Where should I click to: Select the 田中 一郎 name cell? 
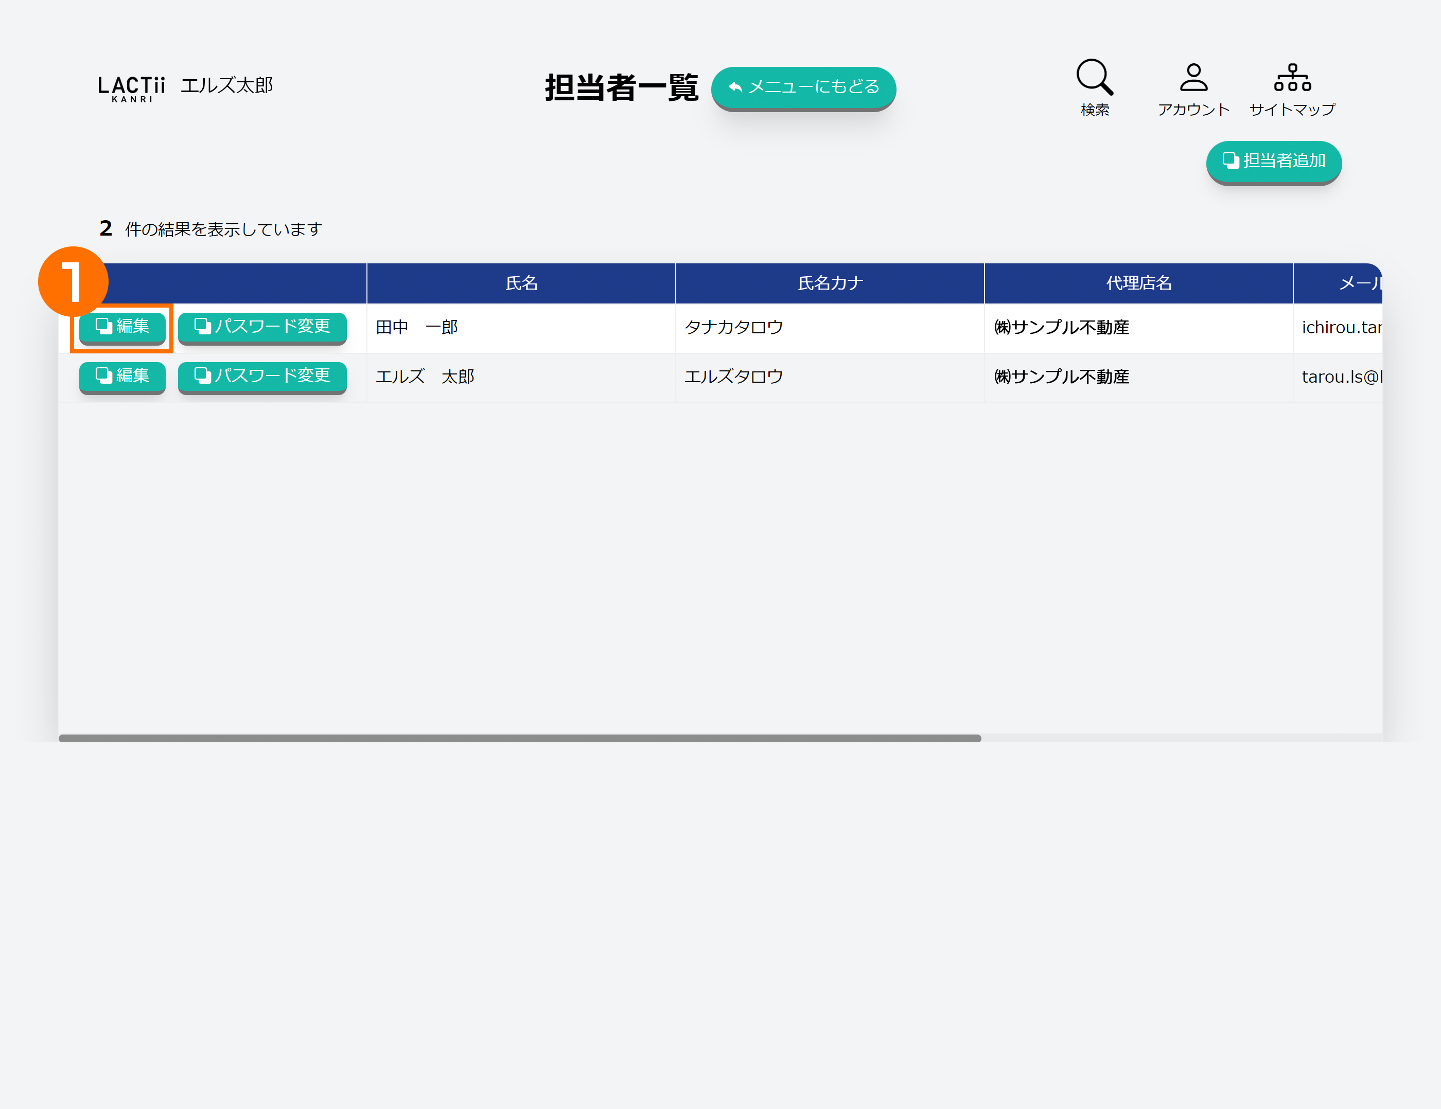point(417,328)
